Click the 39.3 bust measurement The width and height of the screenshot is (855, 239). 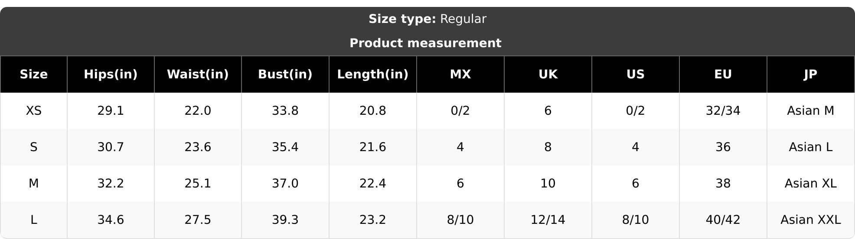point(285,220)
